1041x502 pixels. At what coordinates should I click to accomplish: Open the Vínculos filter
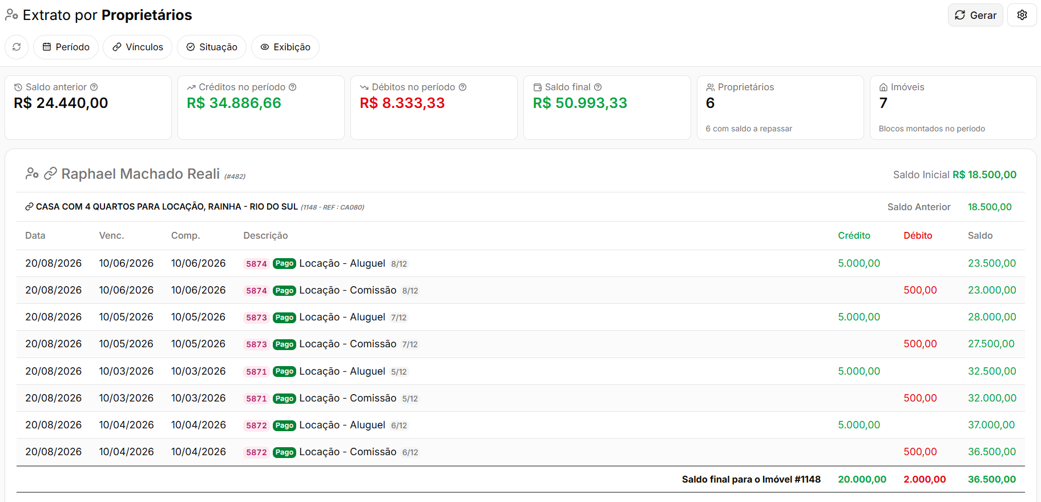[x=138, y=47]
